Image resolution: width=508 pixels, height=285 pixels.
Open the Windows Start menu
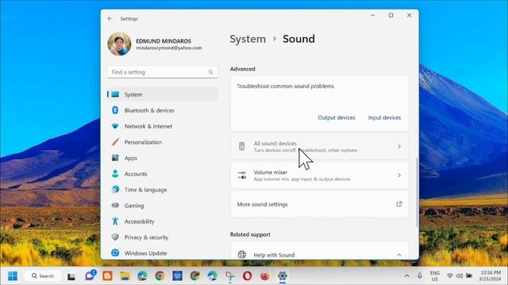point(13,276)
